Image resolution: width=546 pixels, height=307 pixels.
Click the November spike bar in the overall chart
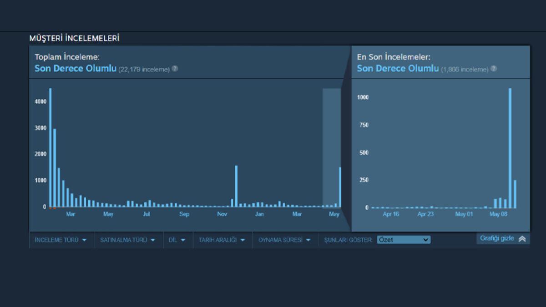tap(236, 186)
